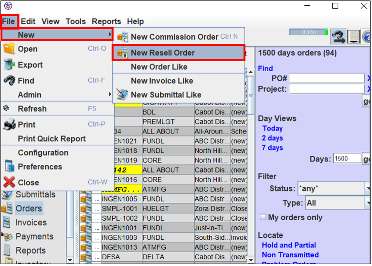Expand the New submenu entry

[x=57, y=35]
